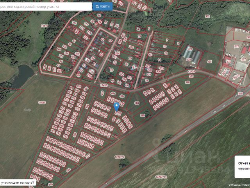Select parcel 302 in the forest area
Viewport: 250px width, 188px height.
coord(207,16)
